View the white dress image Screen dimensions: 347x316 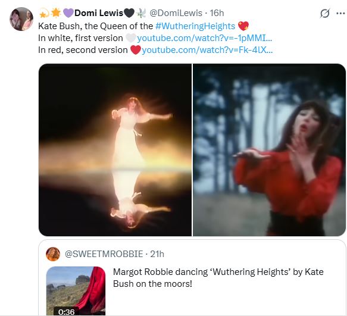point(115,150)
